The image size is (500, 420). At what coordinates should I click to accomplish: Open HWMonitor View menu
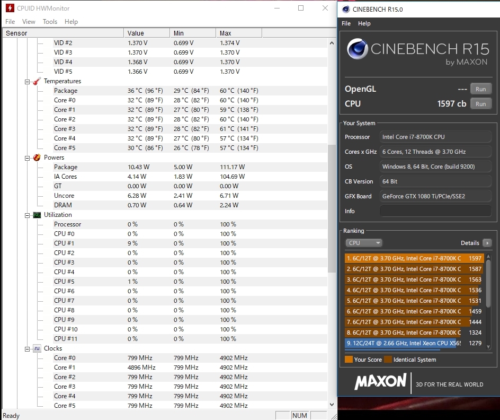29,21
